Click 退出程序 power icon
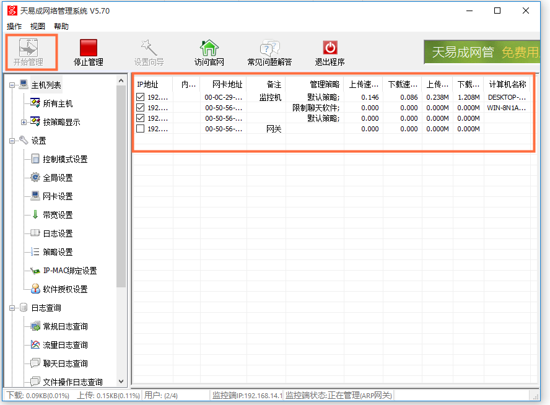The height and width of the screenshot is (405, 550). pos(330,48)
